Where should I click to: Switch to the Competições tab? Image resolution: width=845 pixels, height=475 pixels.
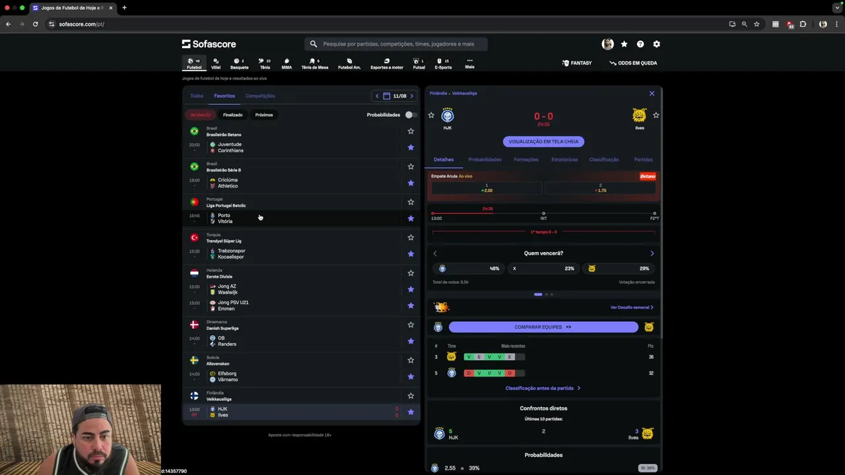click(x=260, y=96)
